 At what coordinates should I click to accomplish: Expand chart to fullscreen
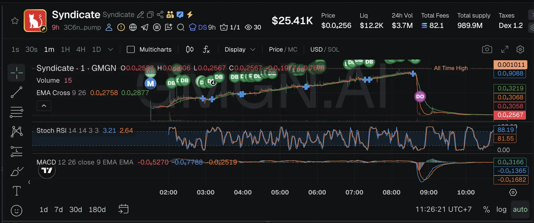(505, 49)
